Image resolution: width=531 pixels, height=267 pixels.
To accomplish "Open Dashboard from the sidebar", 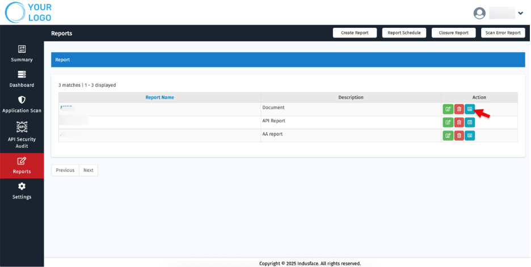I will (22, 79).
